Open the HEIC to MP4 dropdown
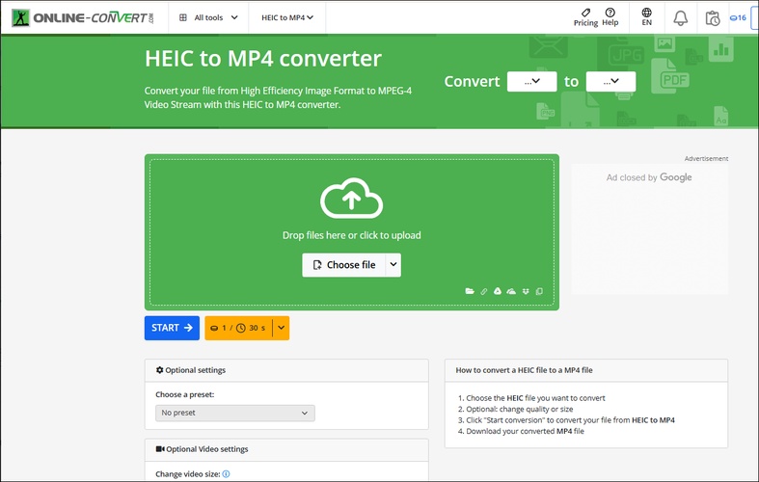The height and width of the screenshot is (482, 759). coord(287,18)
